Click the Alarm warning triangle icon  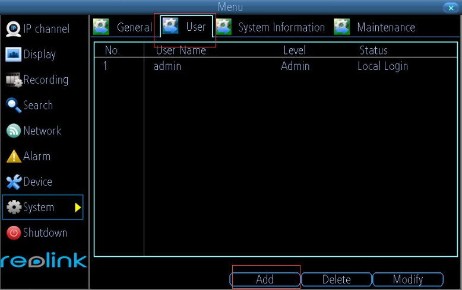click(13, 157)
